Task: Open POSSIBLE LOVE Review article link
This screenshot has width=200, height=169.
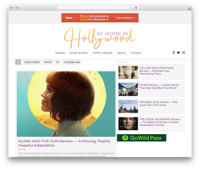Action: point(158,103)
